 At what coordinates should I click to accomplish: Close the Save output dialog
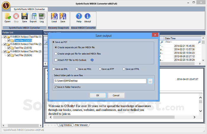point(155,35)
